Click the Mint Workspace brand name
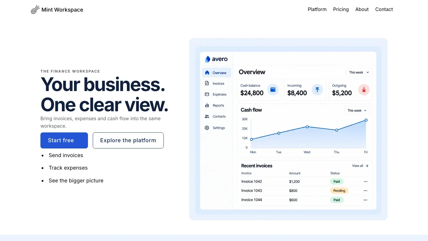 [x=62, y=10]
